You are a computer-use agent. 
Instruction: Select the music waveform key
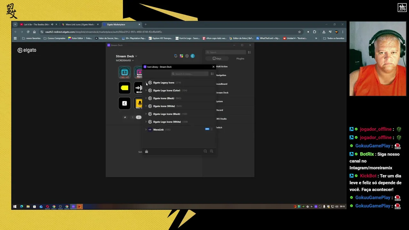[x=138, y=88]
